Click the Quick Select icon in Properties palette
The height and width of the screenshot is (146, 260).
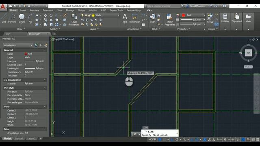tap(45, 45)
